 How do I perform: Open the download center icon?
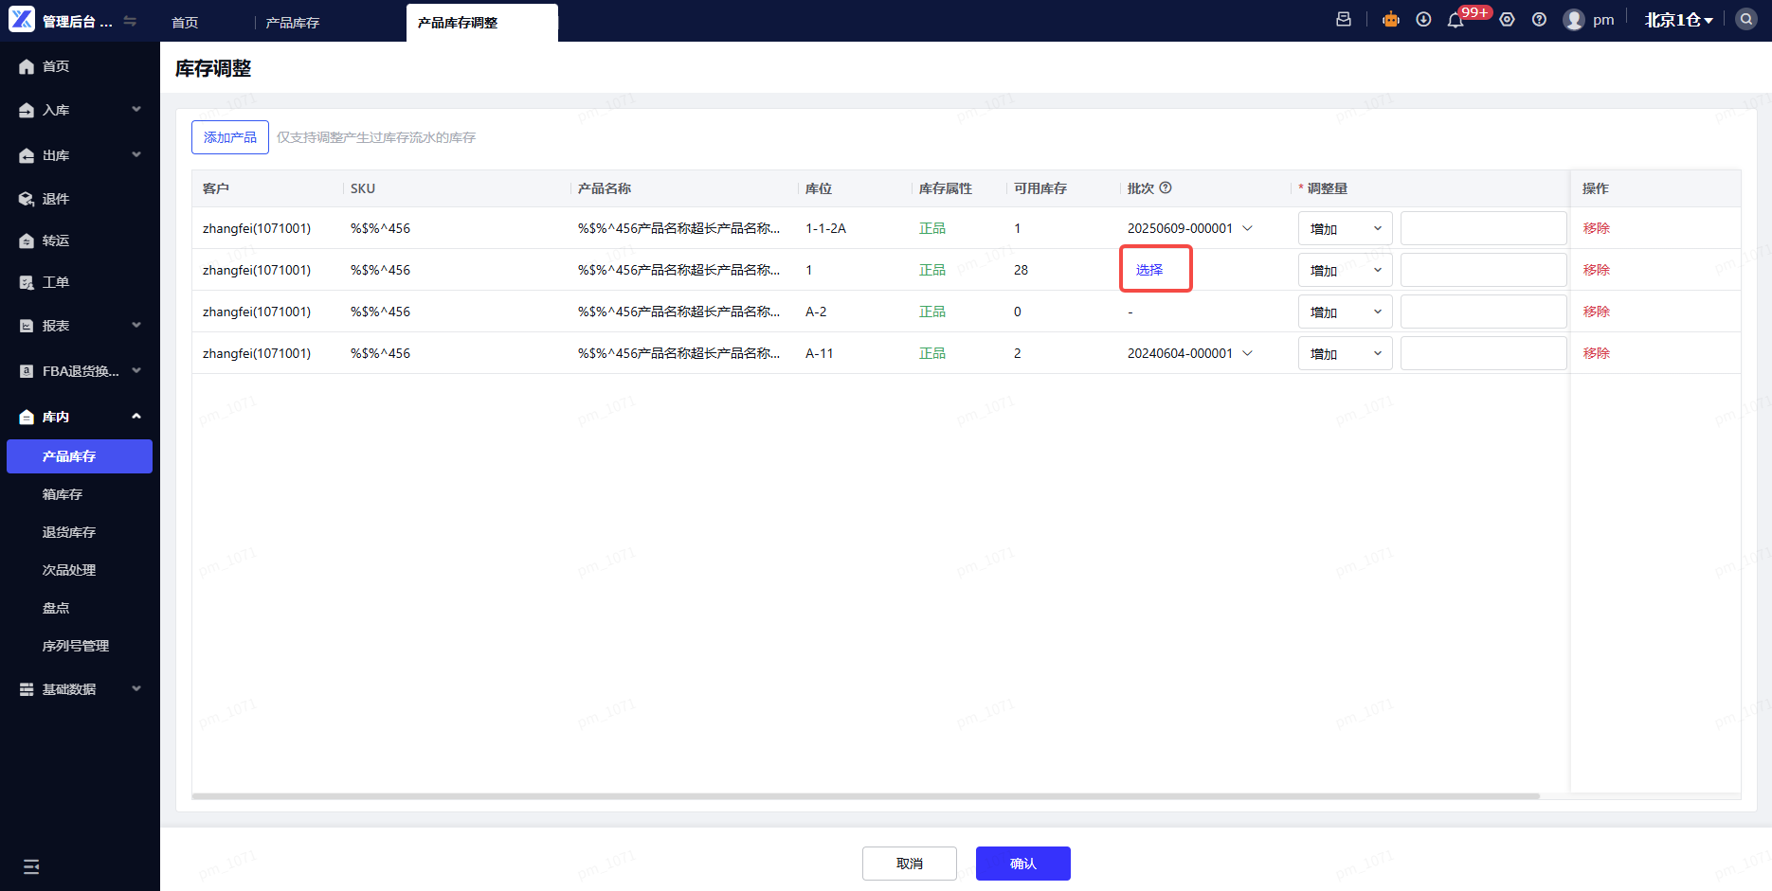tap(1423, 20)
